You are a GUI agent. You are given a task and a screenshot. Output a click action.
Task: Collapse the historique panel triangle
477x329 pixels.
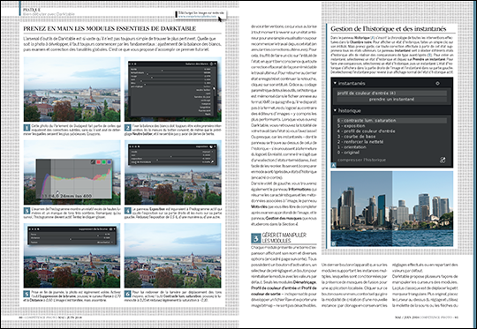click(336, 110)
